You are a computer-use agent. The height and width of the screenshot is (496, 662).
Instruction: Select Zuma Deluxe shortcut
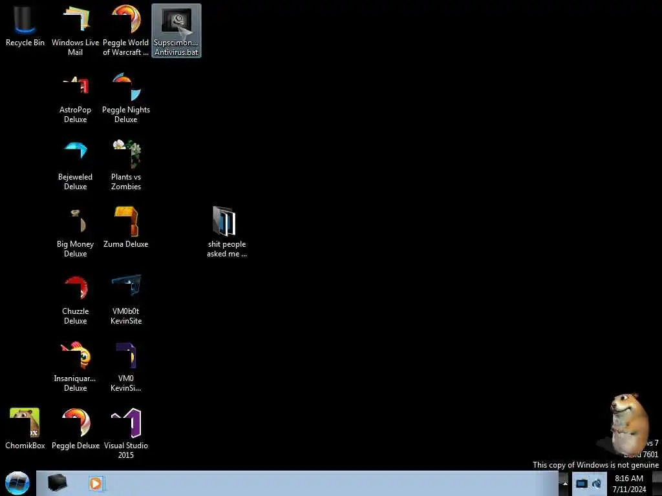tap(126, 228)
